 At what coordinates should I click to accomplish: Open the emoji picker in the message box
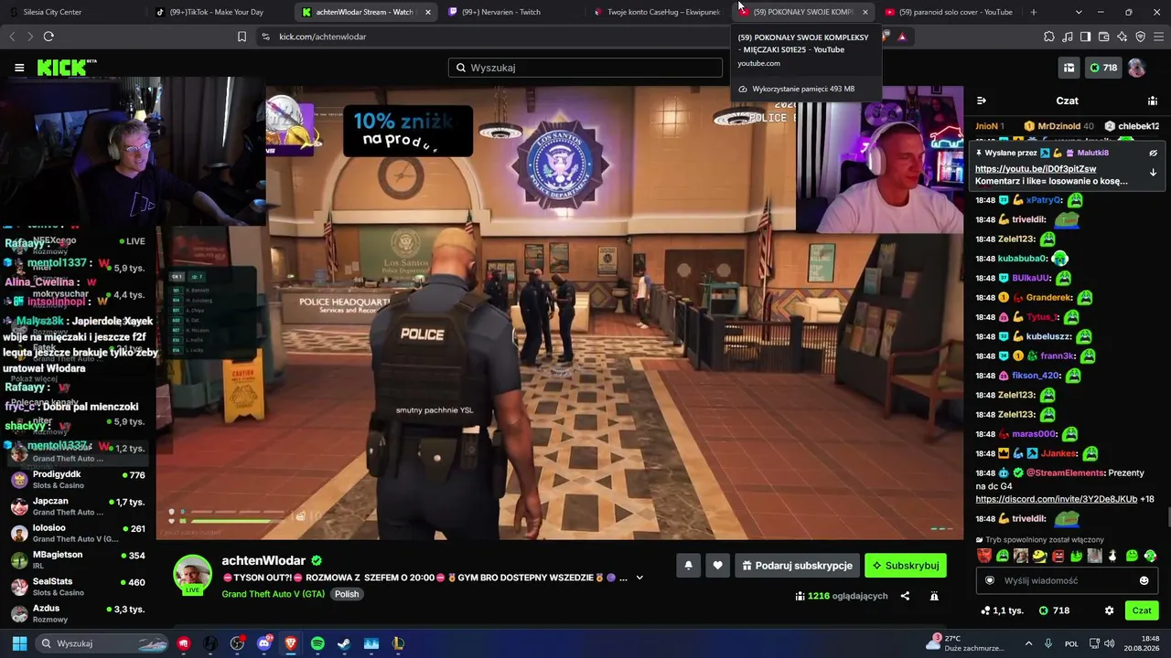[1144, 580]
